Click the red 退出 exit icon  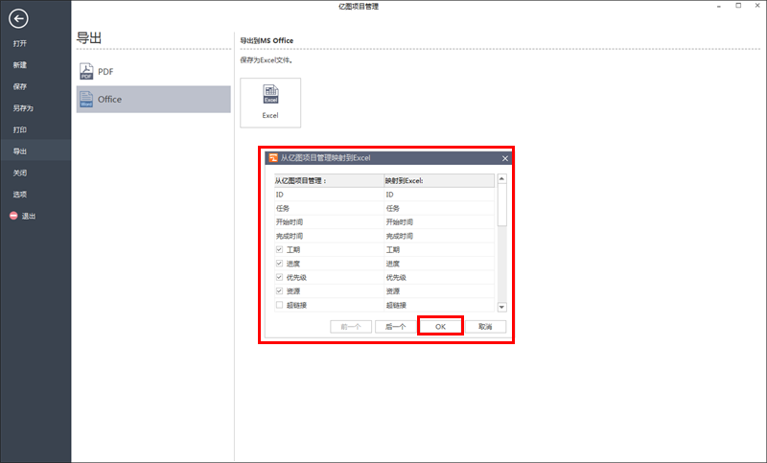13,216
